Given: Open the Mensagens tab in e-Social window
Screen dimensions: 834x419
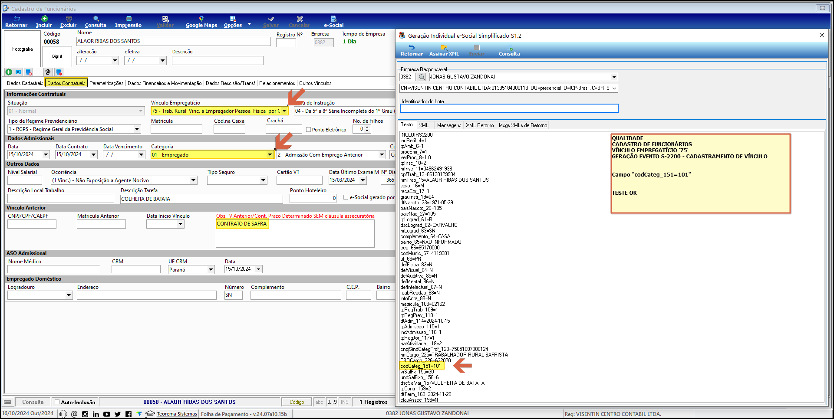Looking at the screenshot, I should click(x=449, y=125).
